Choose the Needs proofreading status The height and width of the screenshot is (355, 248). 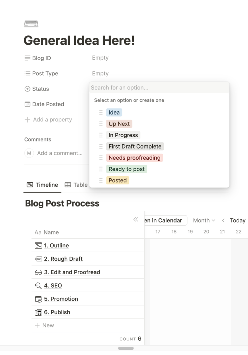click(x=134, y=158)
